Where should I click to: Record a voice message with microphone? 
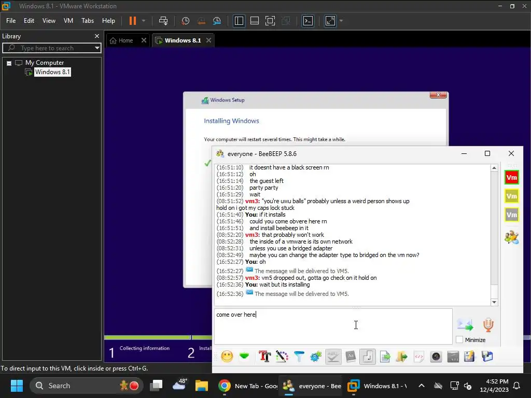pos(488,324)
